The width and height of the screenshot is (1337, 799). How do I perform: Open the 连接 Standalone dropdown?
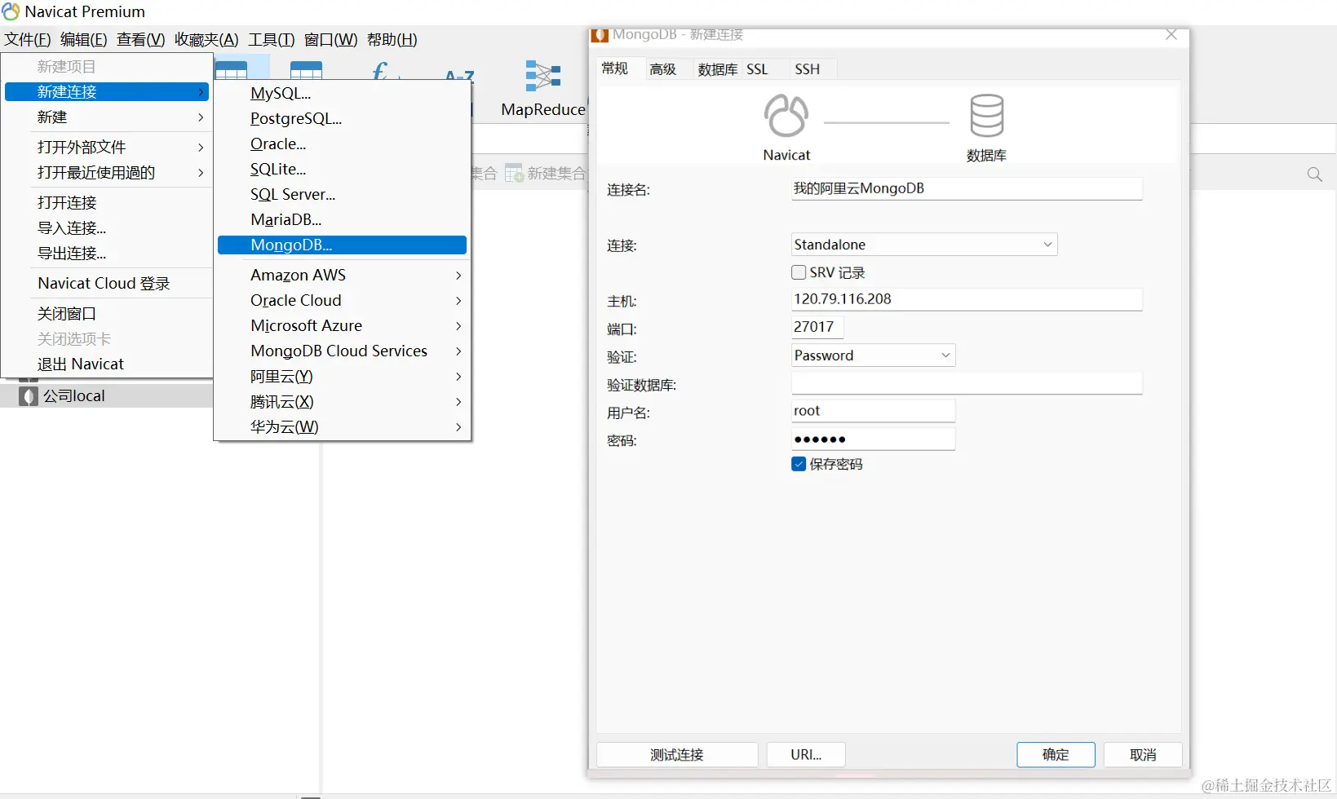coord(924,245)
